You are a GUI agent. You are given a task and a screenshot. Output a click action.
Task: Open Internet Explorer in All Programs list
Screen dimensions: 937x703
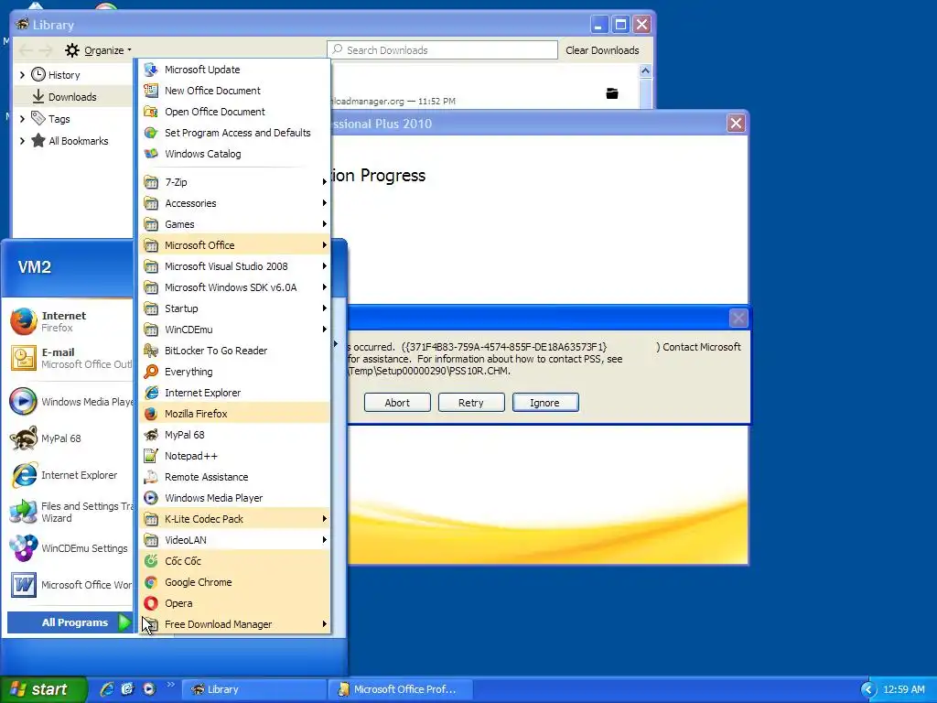tap(234, 393)
